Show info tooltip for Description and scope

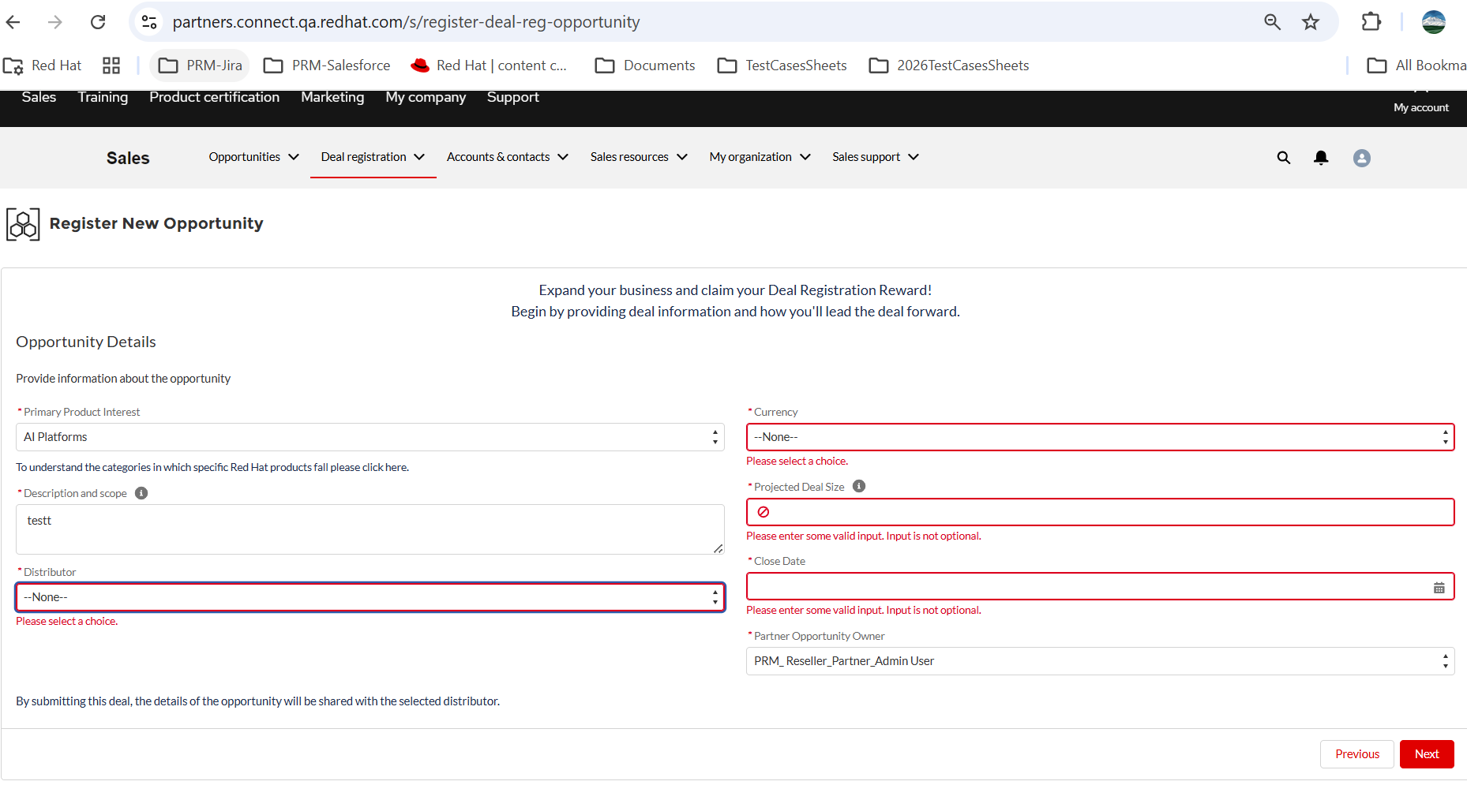141,493
